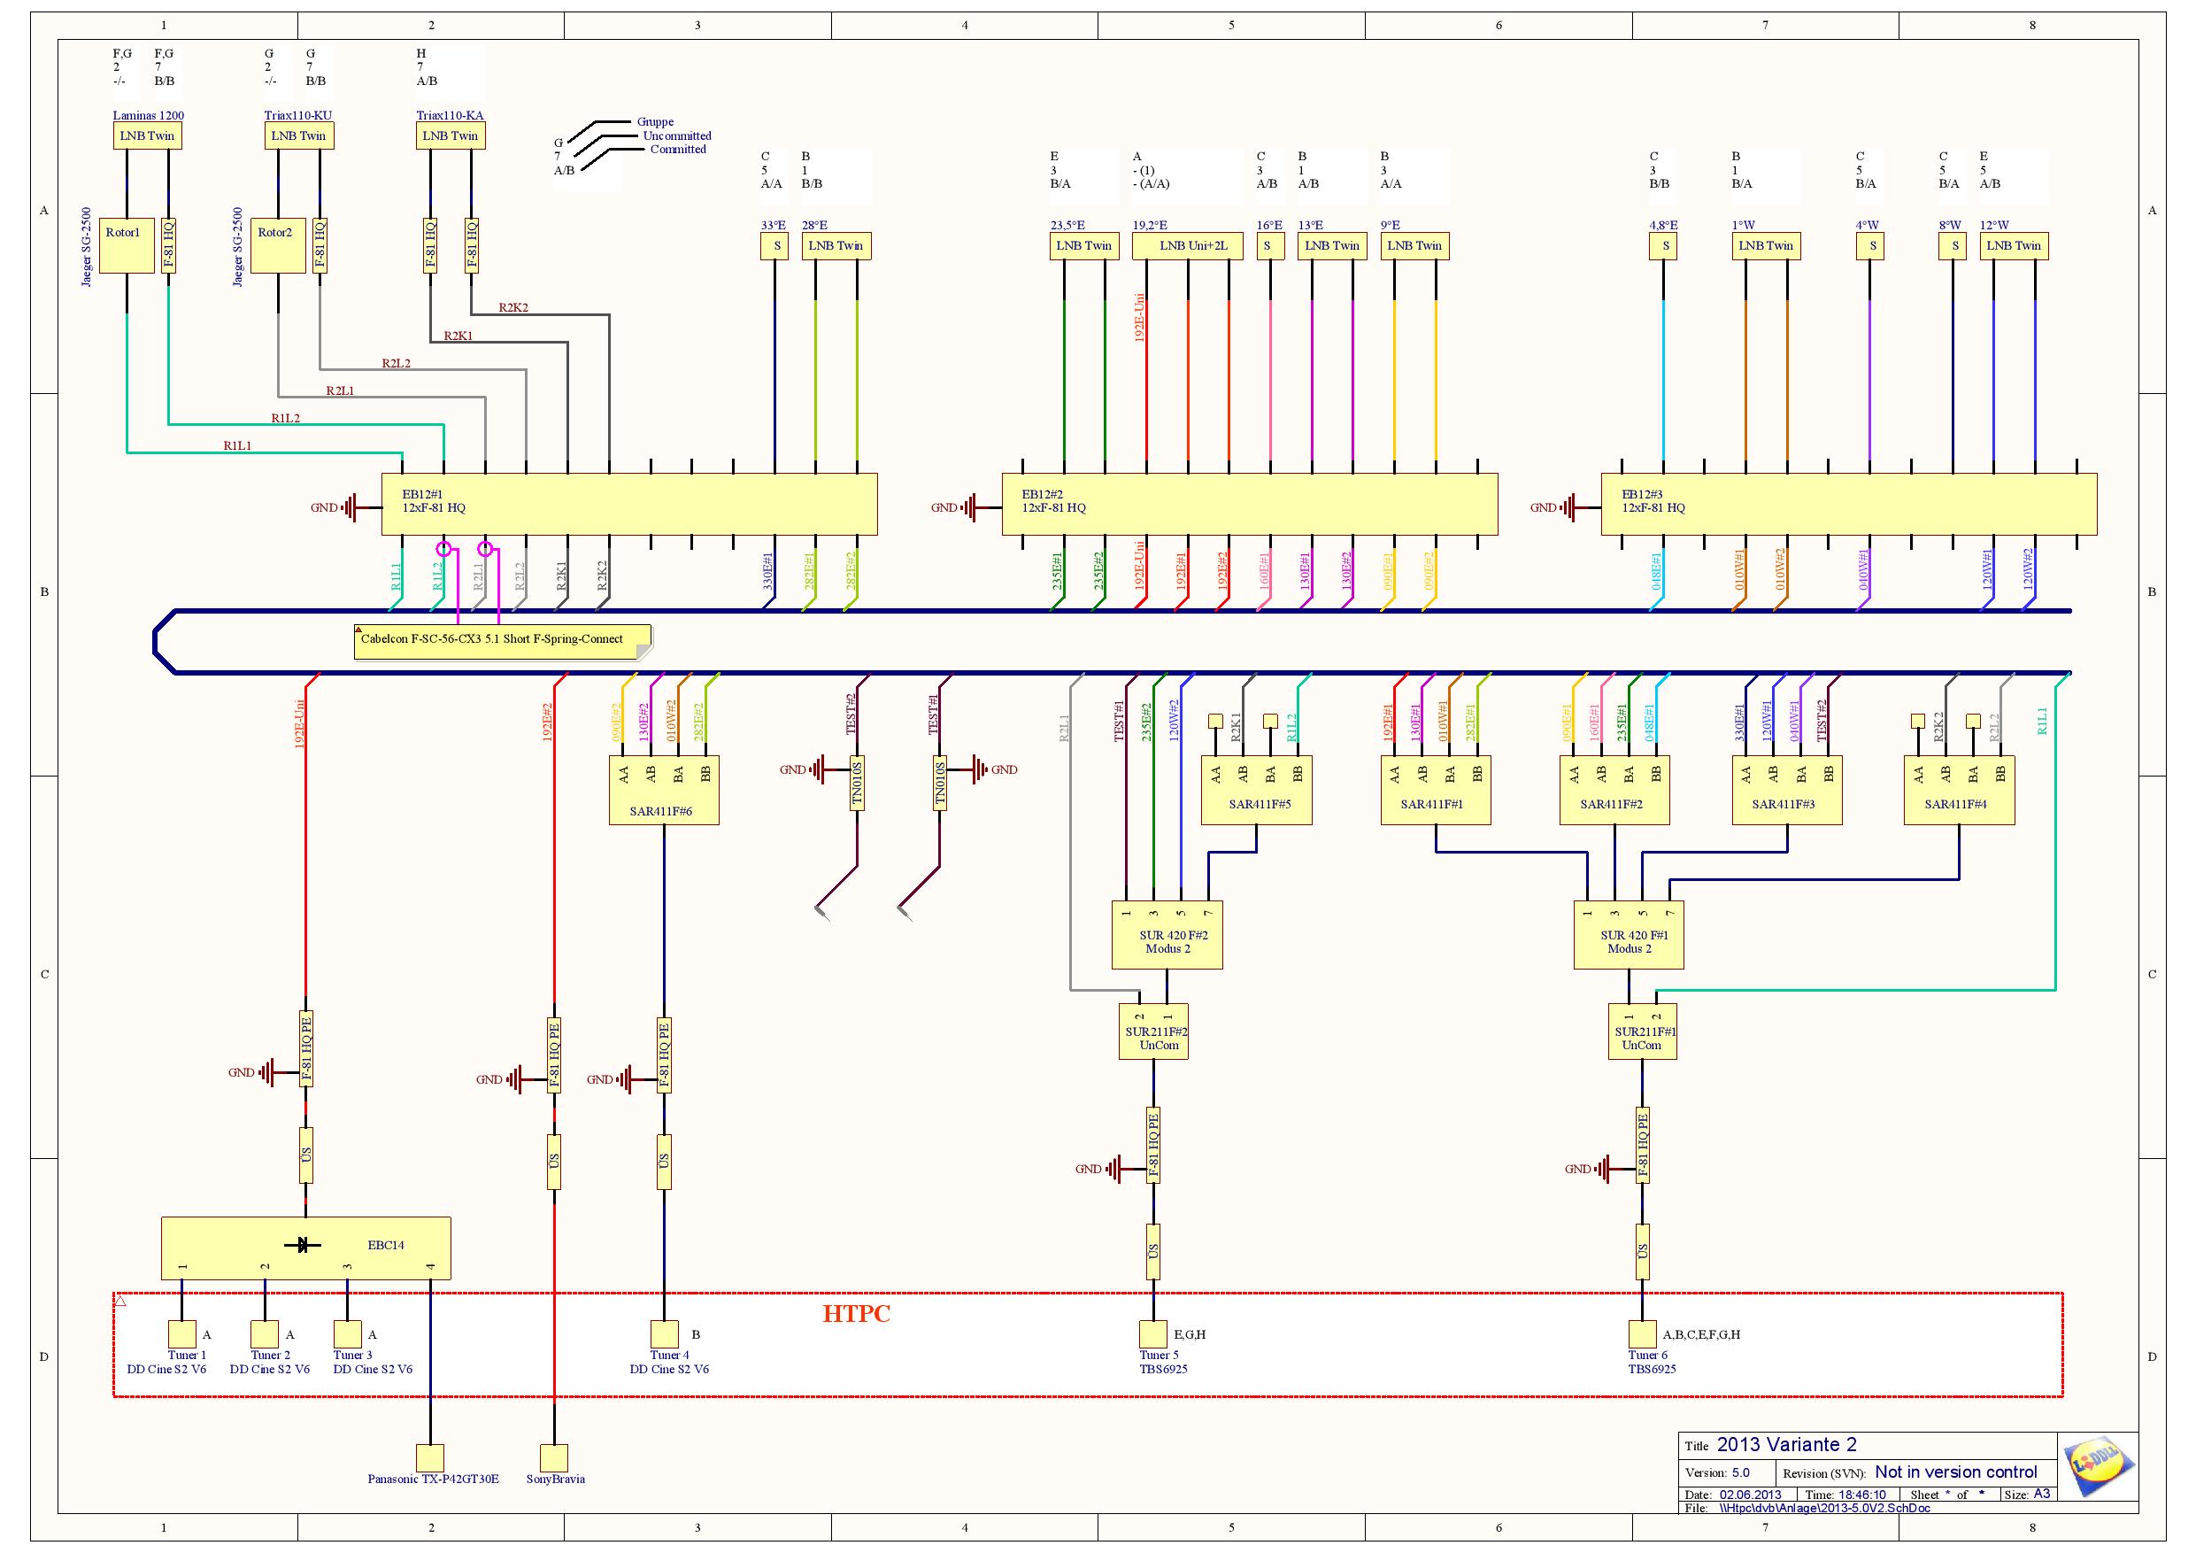
Task: Select the Triax110-KU LNB Twin box
Action: point(298,135)
